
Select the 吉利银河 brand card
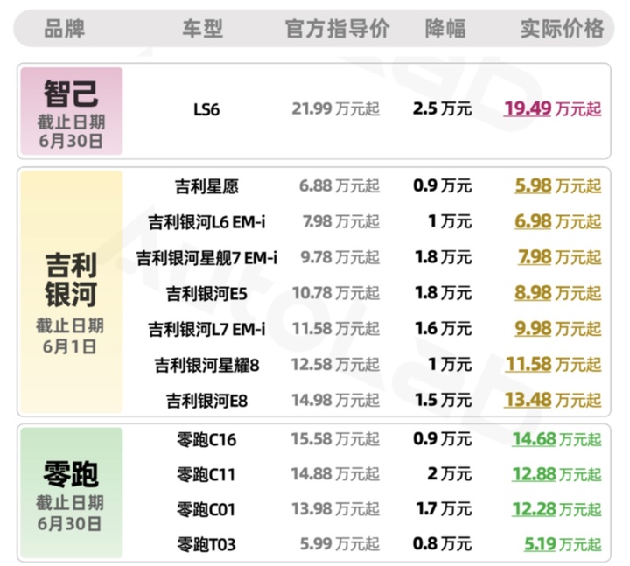tap(72, 292)
